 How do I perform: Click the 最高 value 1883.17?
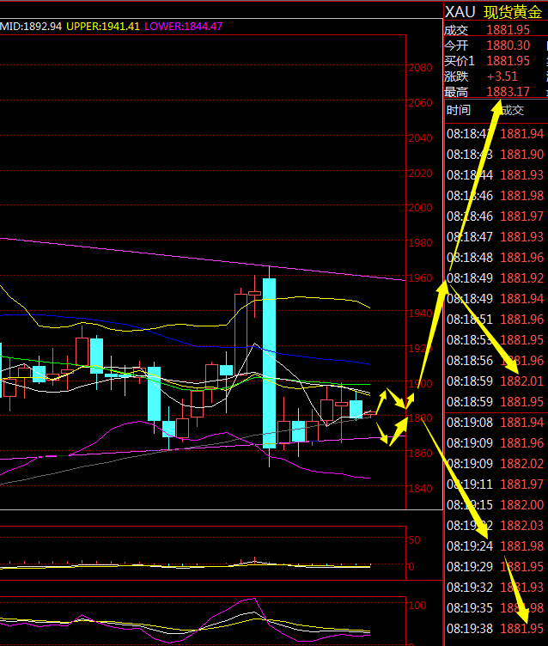(508, 92)
